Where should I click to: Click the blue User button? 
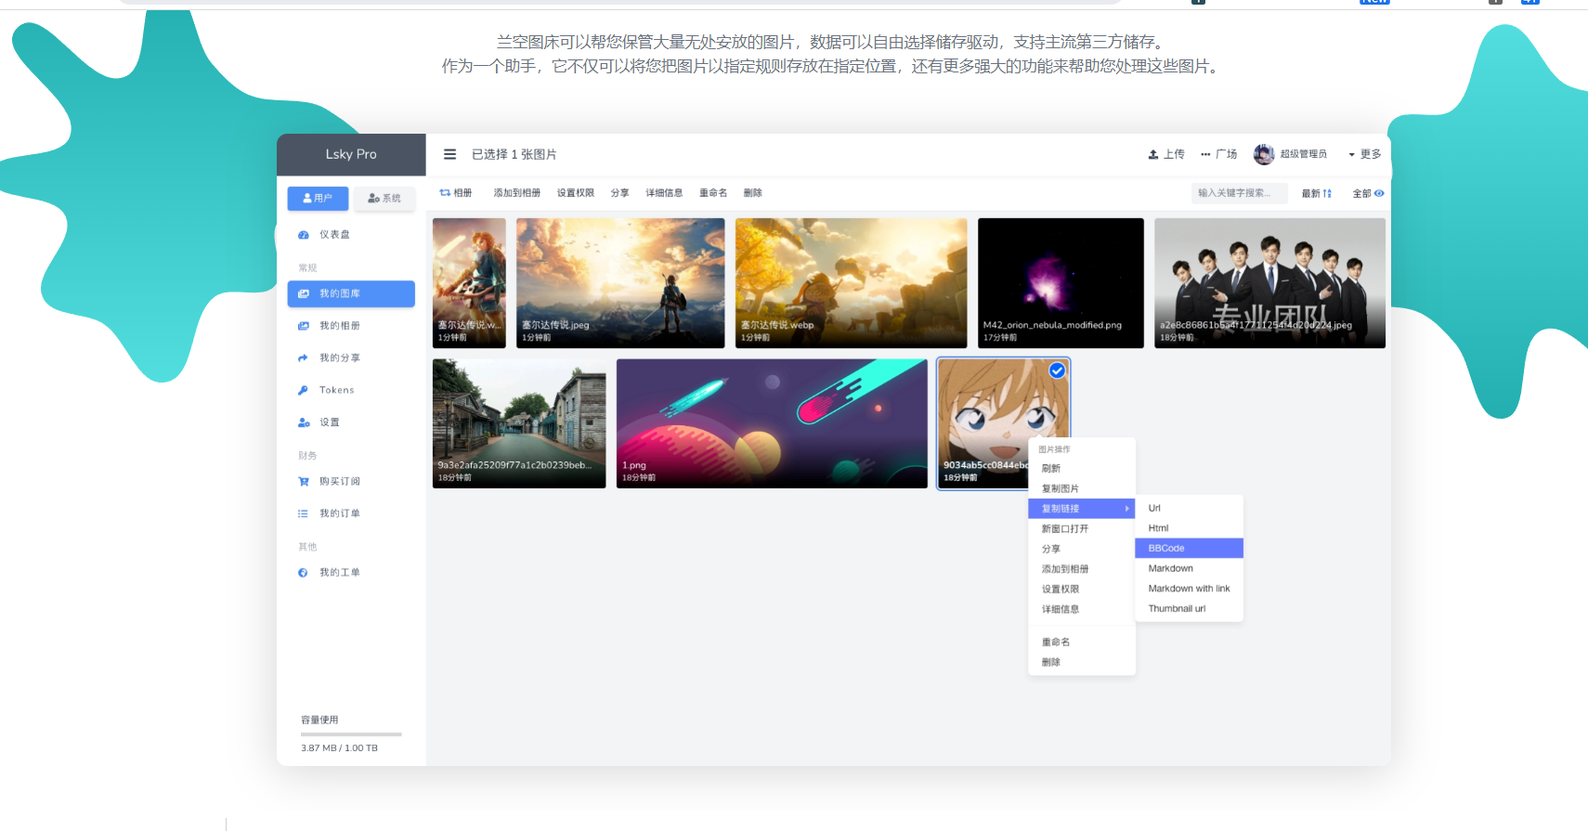point(318,199)
